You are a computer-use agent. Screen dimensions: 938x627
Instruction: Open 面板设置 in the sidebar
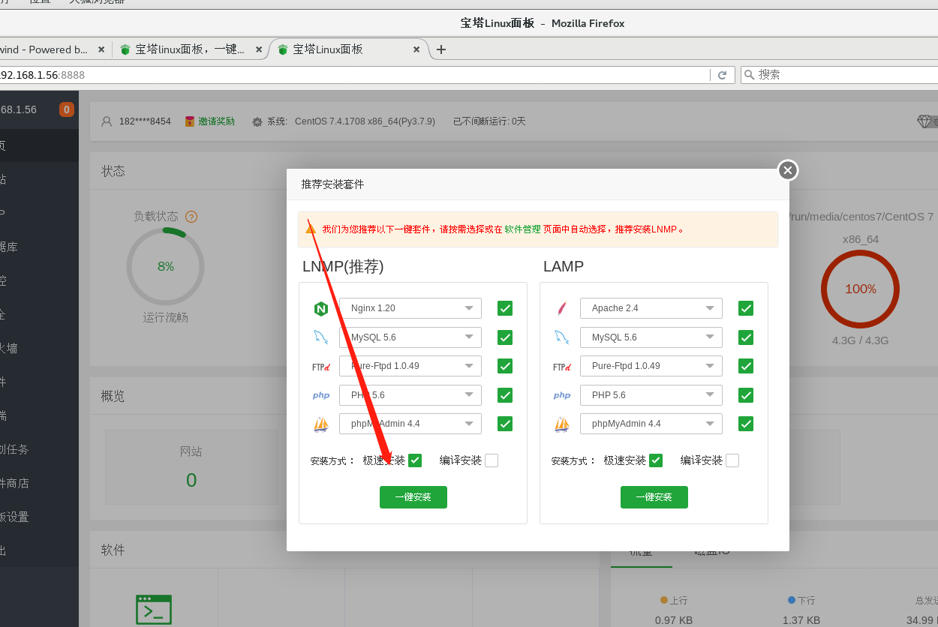pos(39,517)
